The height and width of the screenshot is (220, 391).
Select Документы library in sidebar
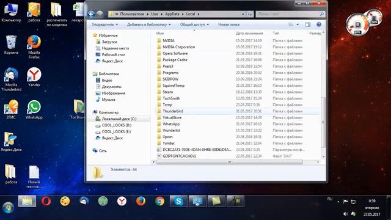click(x=111, y=87)
